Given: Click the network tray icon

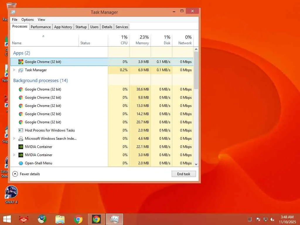Looking at the screenshot, I should click(x=265, y=219).
